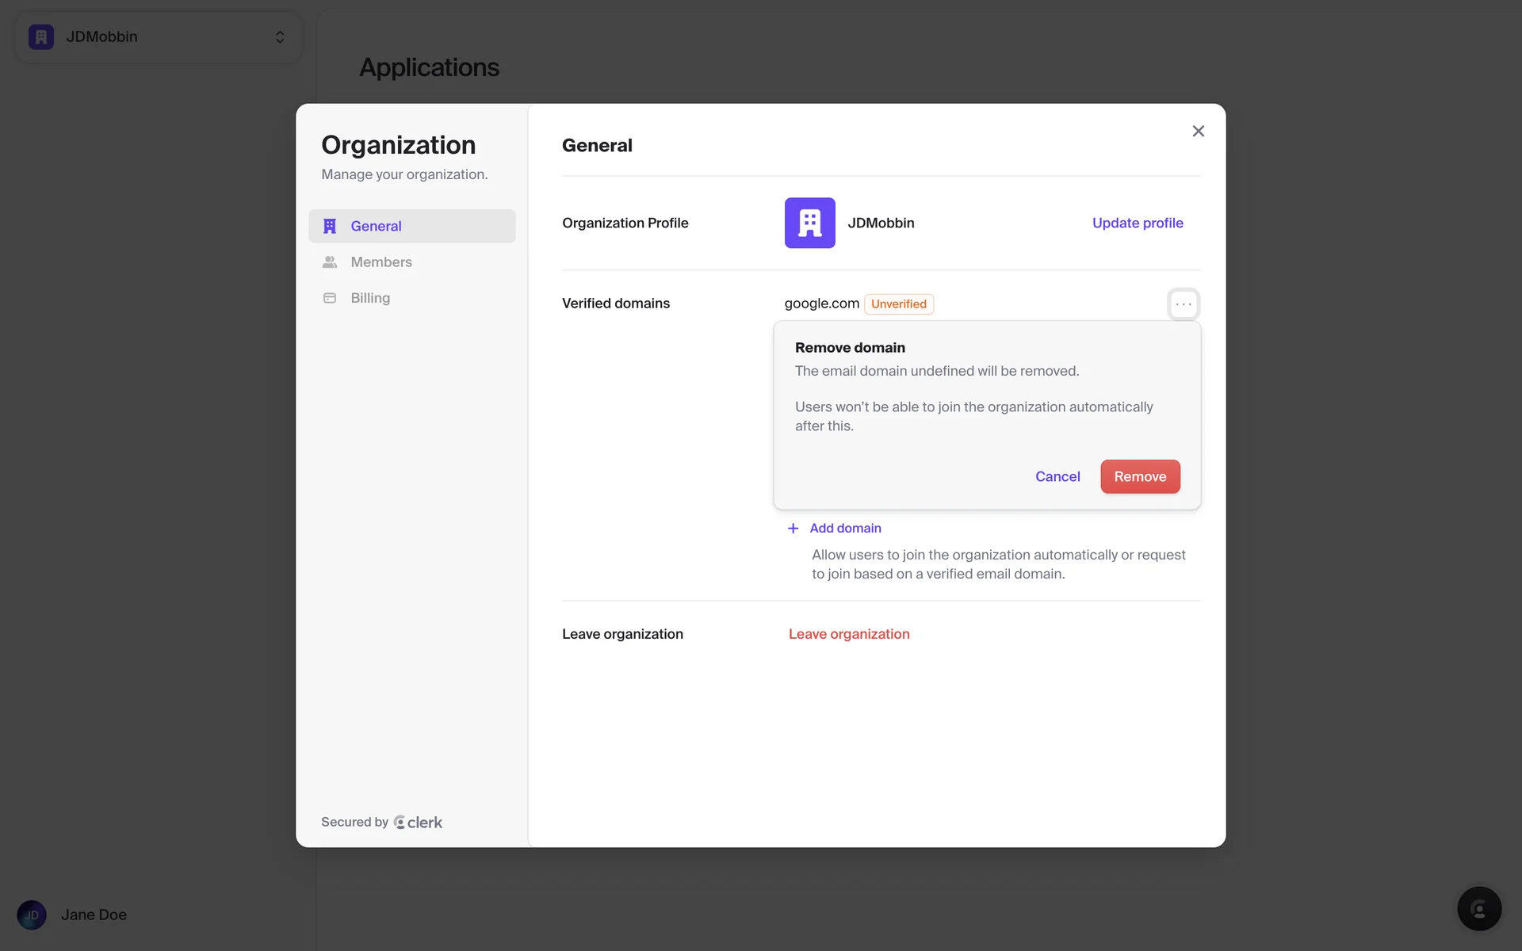Click the Unverified badge next to google.com
1522x951 pixels.
(898, 304)
